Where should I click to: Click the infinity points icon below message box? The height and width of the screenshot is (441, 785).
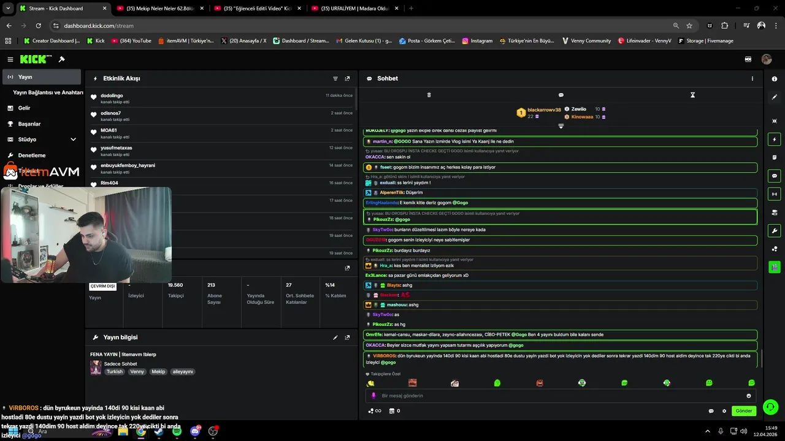375,411
